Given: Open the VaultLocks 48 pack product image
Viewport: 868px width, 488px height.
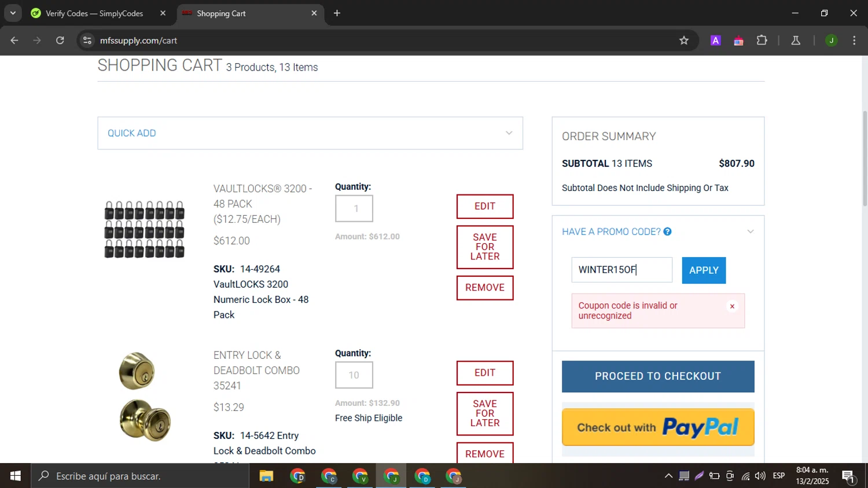Looking at the screenshot, I should click(x=145, y=229).
